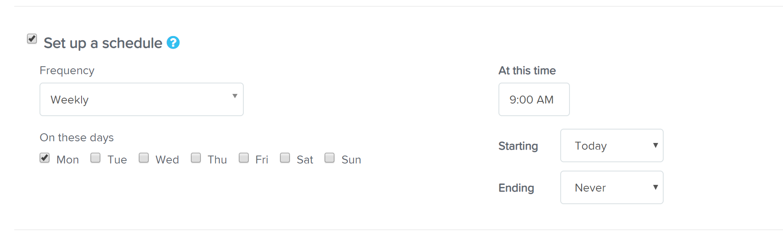
Task: Click the Wed label text
Action: pos(167,160)
